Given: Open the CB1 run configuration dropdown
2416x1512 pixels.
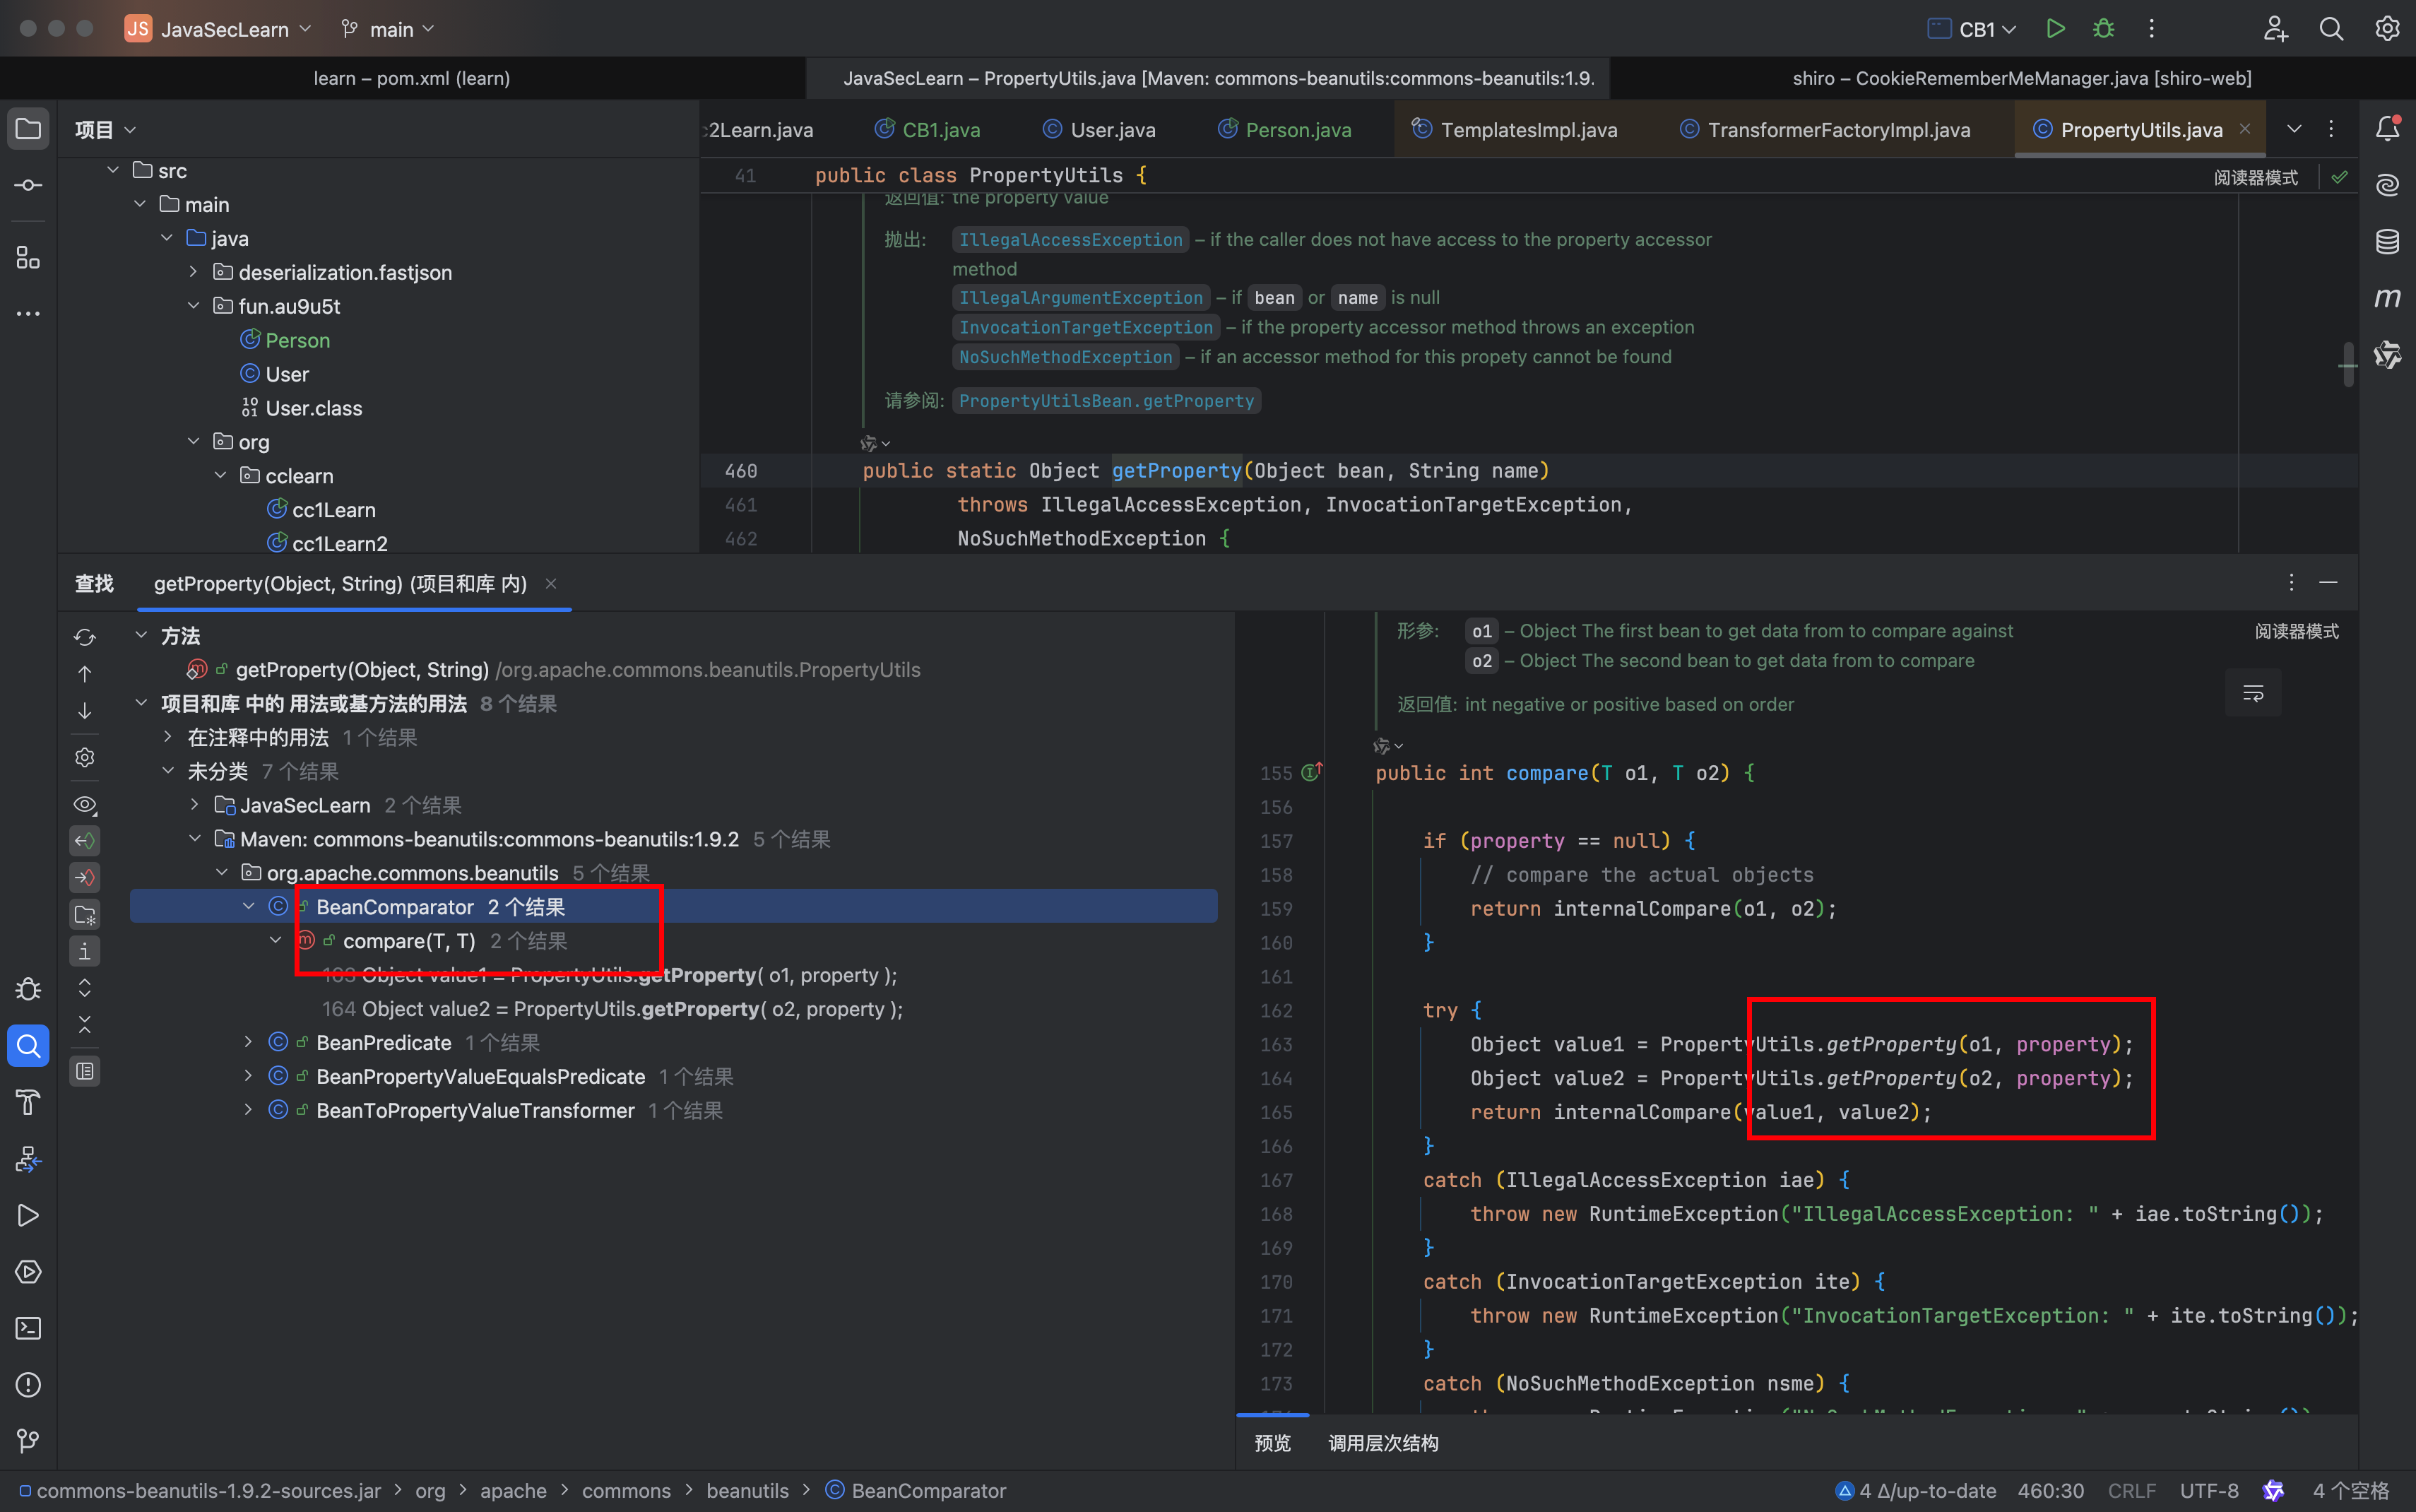Looking at the screenshot, I should tap(1971, 29).
